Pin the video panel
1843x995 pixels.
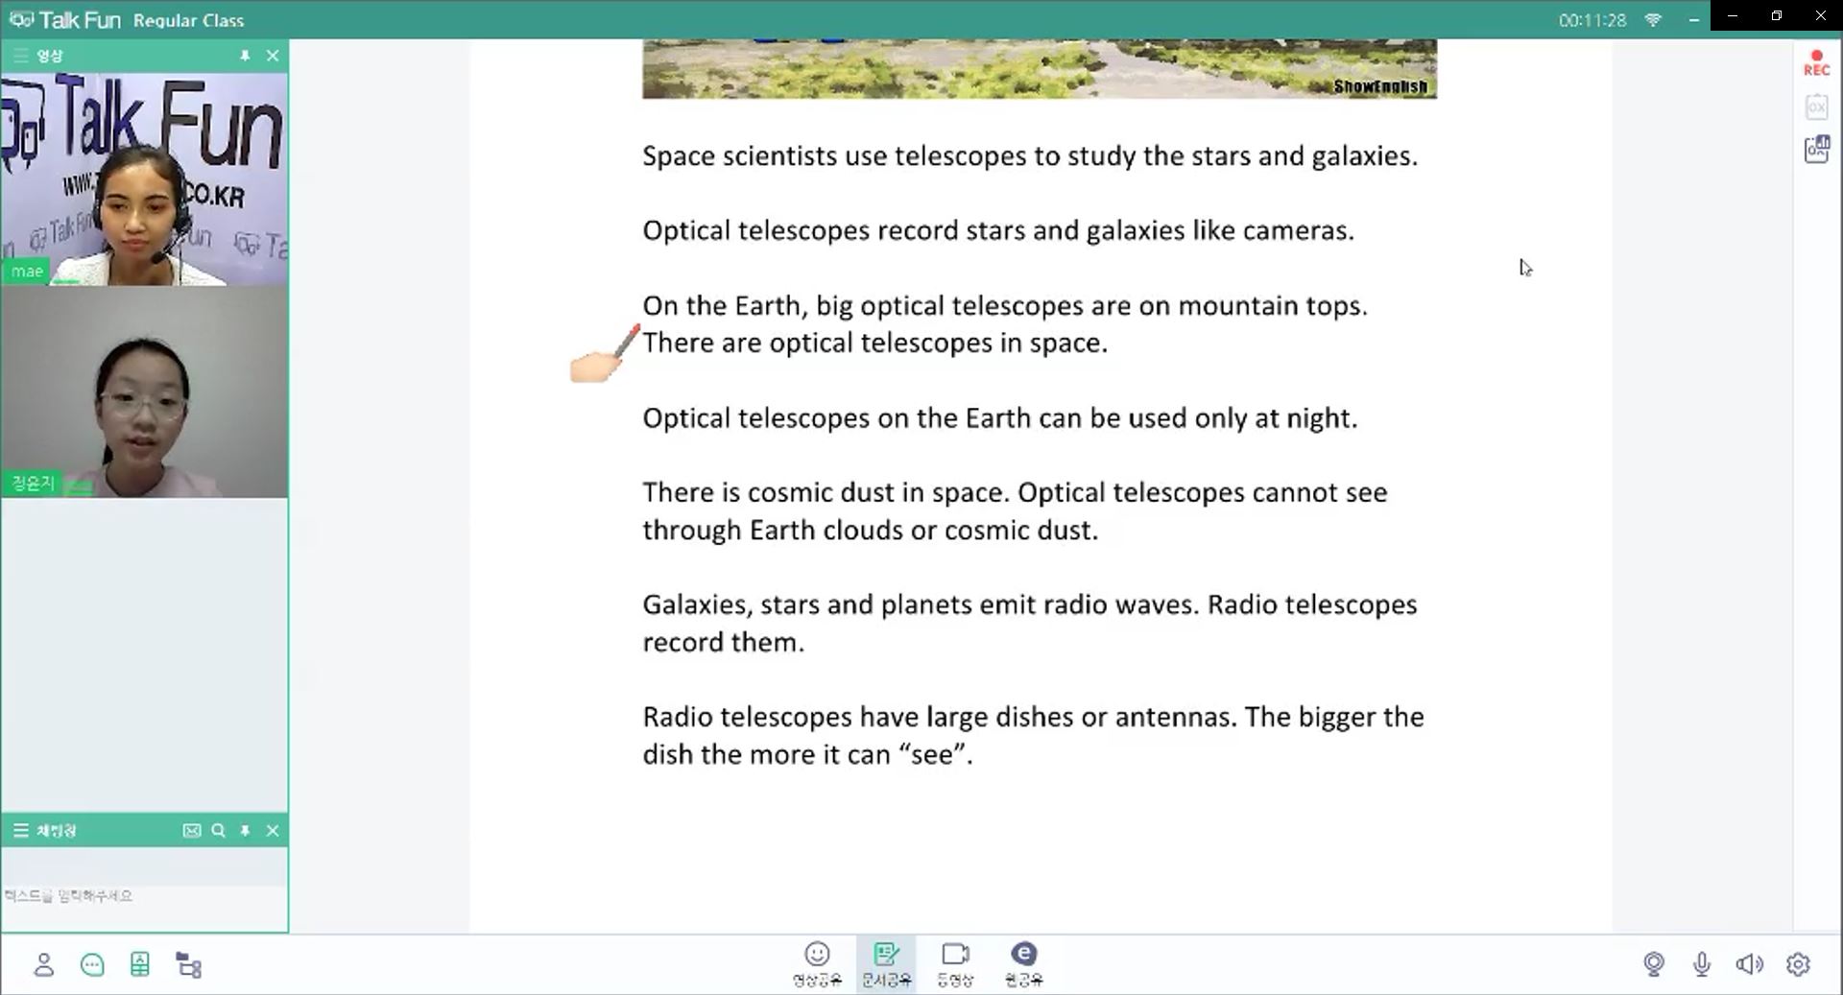[245, 56]
